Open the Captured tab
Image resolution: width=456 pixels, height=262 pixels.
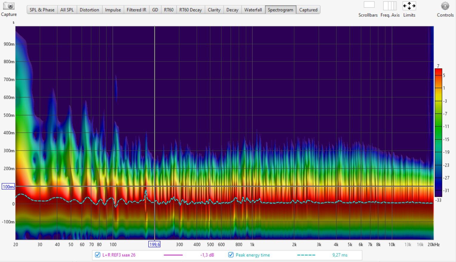point(308,10)
